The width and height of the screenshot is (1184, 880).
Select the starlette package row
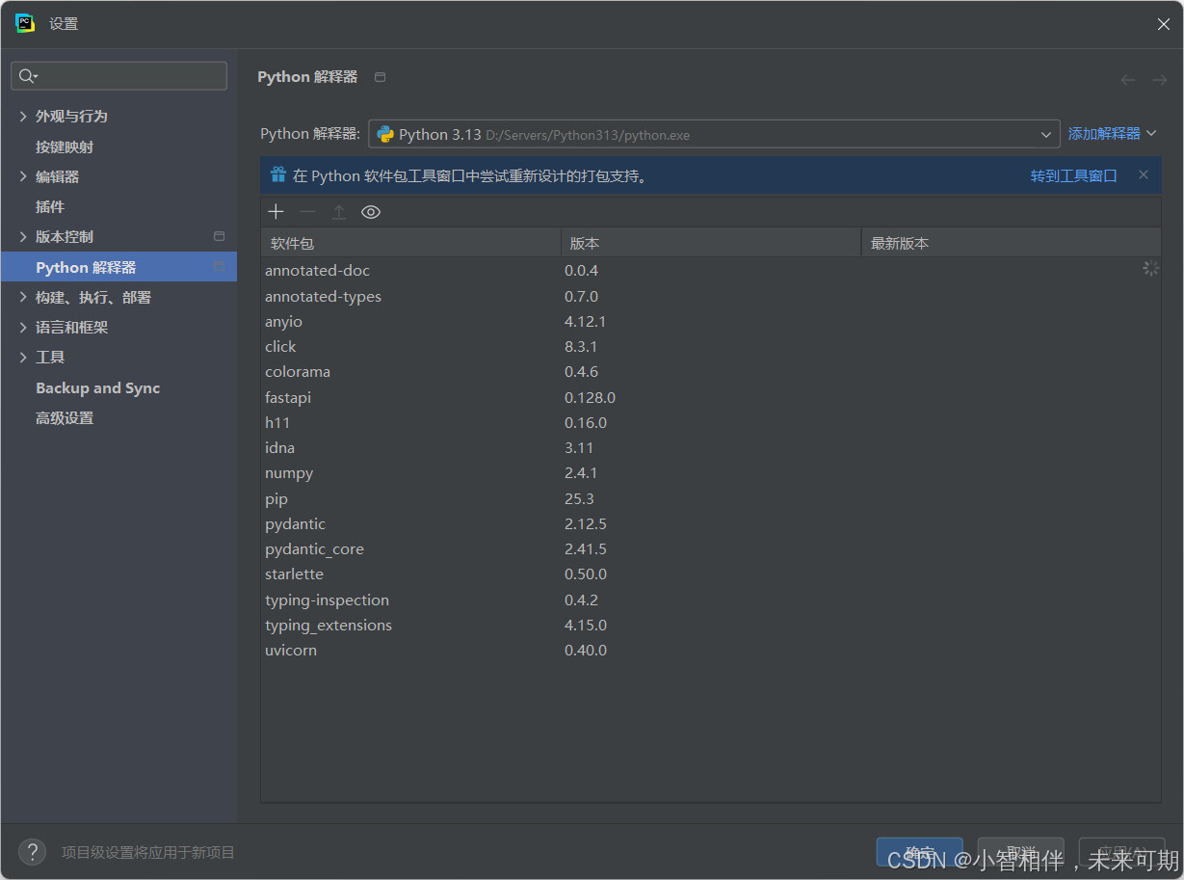710,573
